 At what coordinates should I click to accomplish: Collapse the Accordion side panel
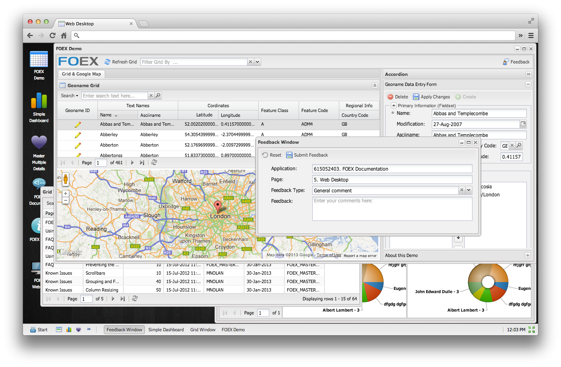click(528, 74)
